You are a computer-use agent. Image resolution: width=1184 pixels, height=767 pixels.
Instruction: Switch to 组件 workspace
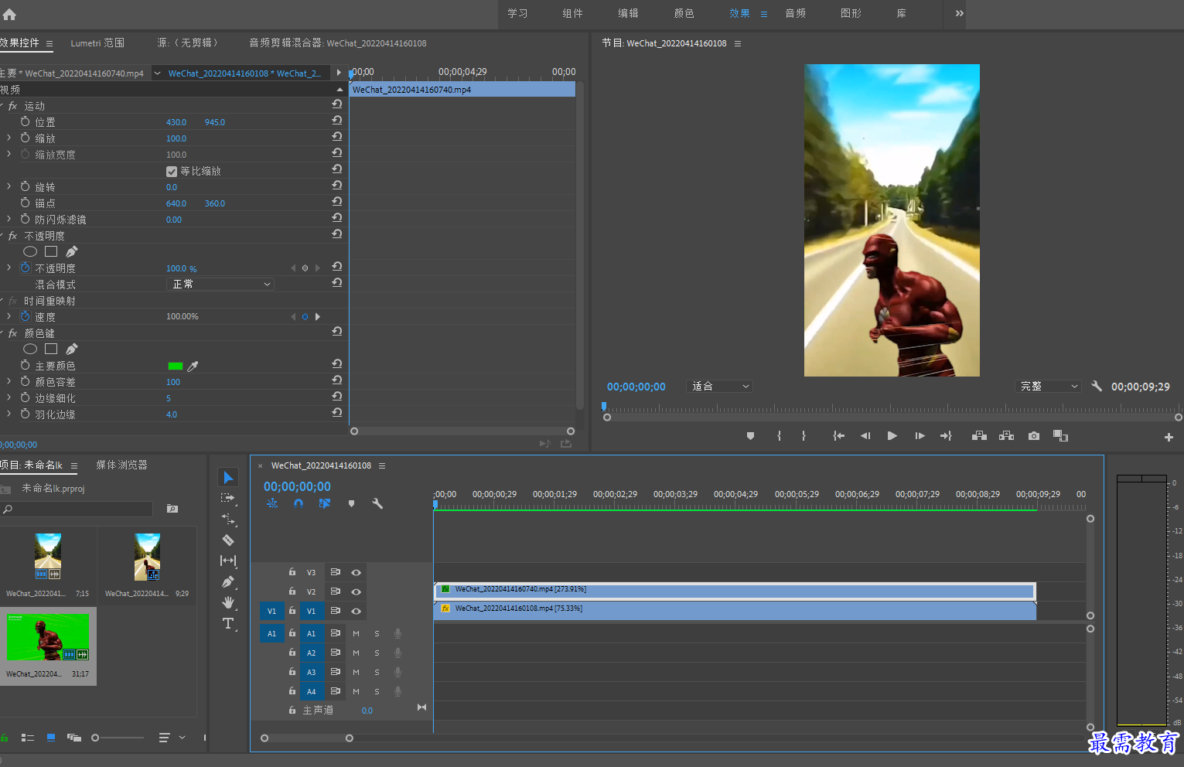coord(572,13)
